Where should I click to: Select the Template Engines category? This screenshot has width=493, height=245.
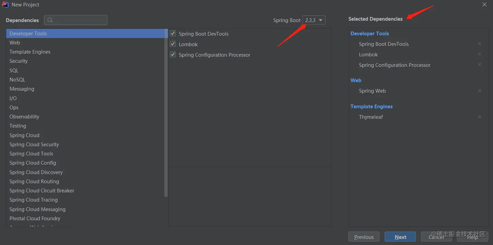(x=85, y=52)
